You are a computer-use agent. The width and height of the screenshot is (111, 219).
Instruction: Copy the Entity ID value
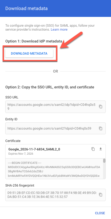tap(100, 128)
